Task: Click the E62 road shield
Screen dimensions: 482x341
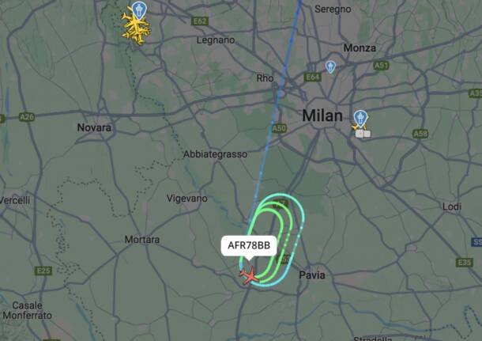Action: pyautogui.click(x=200, y=21)
